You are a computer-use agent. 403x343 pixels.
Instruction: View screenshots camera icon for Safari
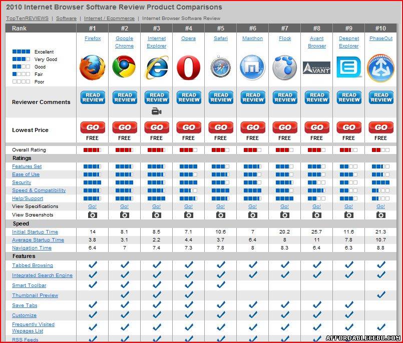point(220,215)
